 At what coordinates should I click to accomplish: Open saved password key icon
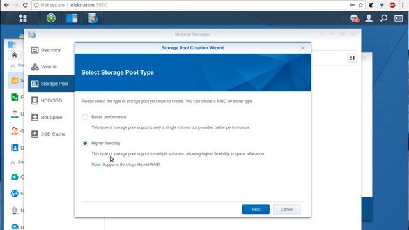pos(352,5)
